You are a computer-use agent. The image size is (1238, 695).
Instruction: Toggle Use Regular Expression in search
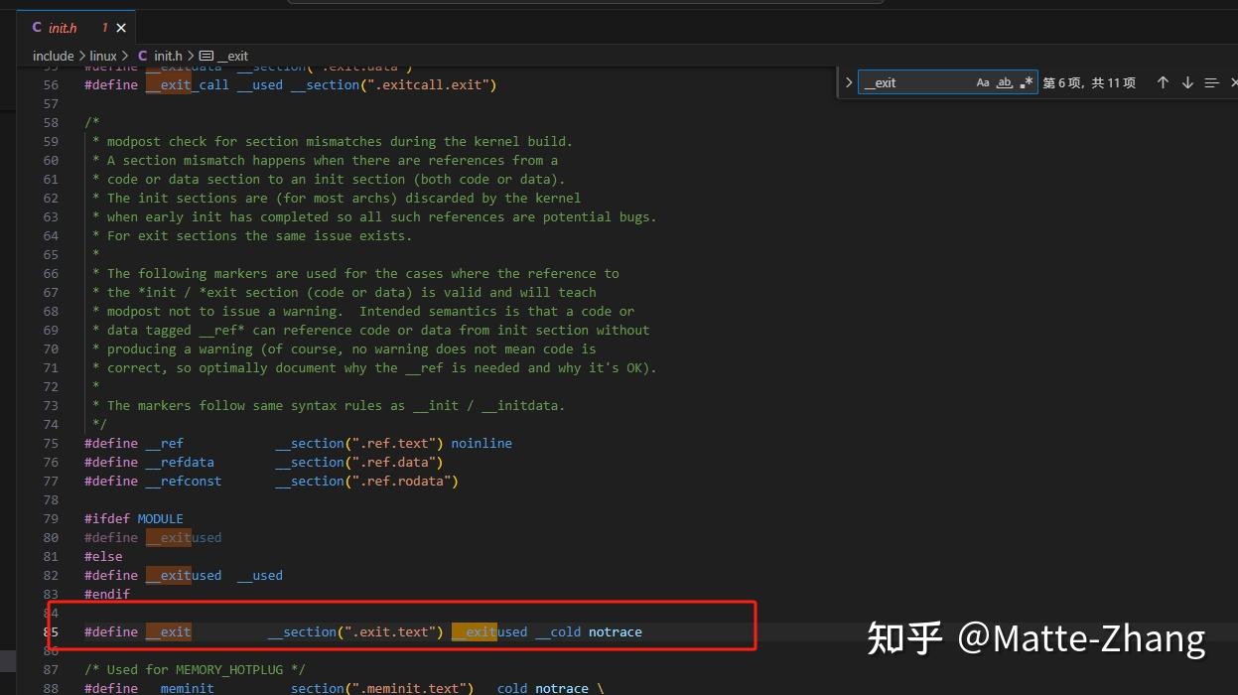(x=1027, y=82)
